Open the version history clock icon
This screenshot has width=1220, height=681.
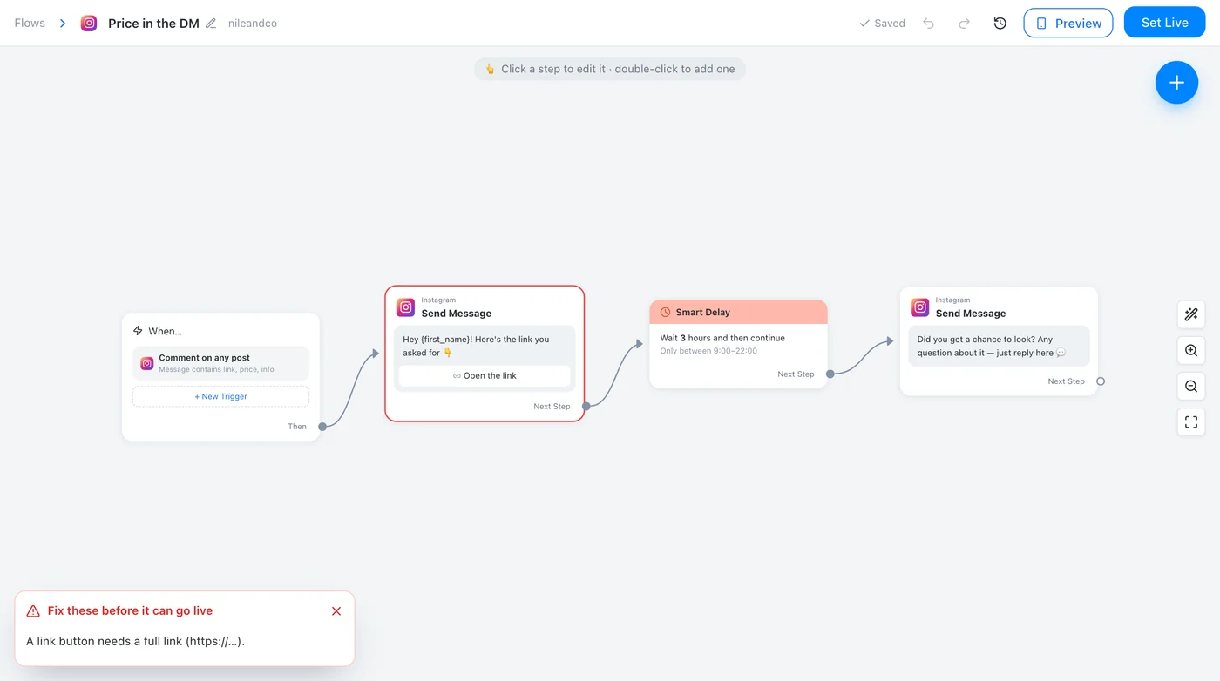[x=1000, y=24]
